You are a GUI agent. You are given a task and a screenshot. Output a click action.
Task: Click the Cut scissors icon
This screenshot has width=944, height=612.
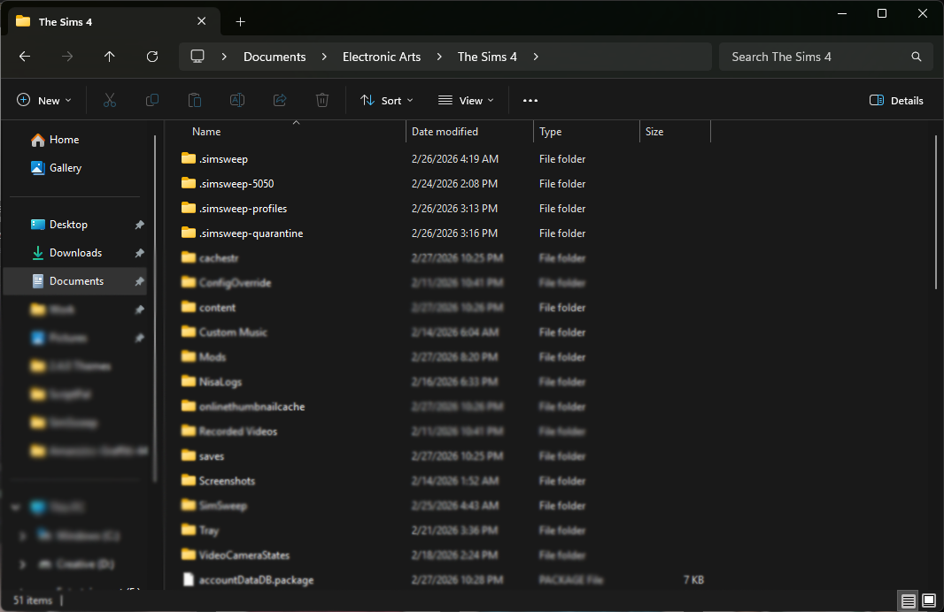point(110,101)
